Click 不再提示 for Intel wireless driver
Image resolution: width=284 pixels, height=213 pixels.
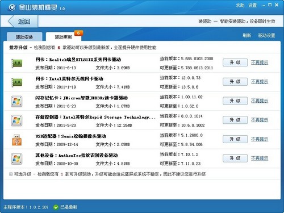pos(260,82)
